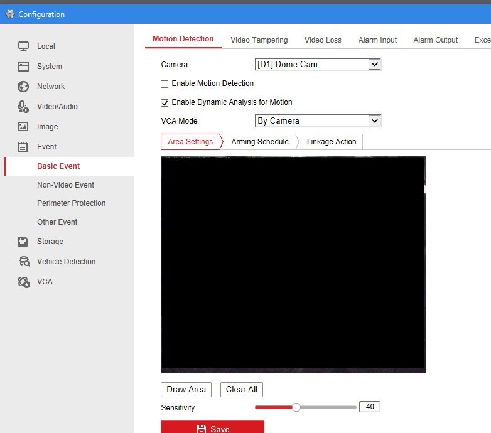The width and height of the screenshot is (491, 433).
Task: Open the Camera dropdown showing Dome Cam
Action: click(318, 64)
